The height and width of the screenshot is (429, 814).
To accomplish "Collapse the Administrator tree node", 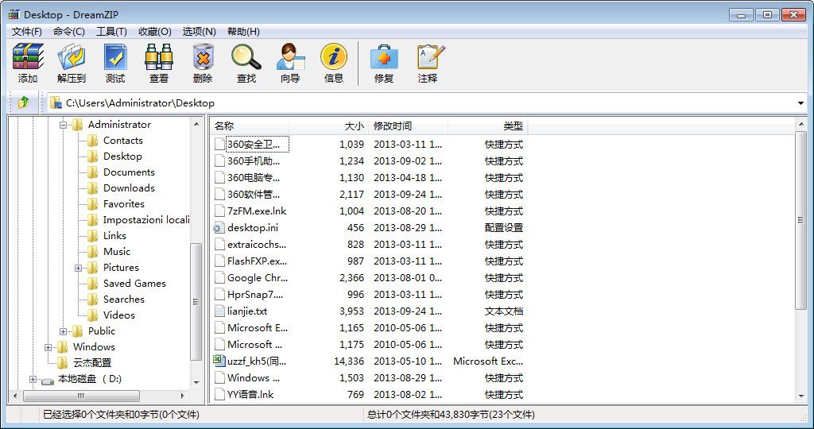I will [x=63, y=125].
